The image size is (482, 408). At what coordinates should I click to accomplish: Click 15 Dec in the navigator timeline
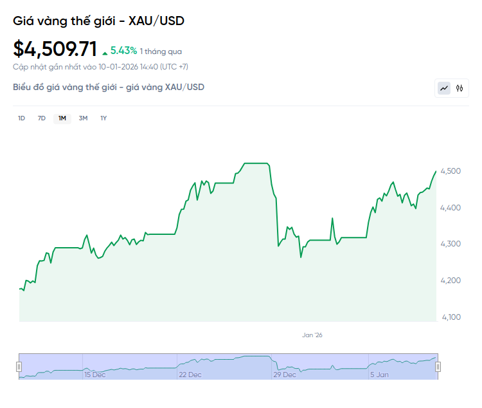pyautogui.click(x=95, y=375)
